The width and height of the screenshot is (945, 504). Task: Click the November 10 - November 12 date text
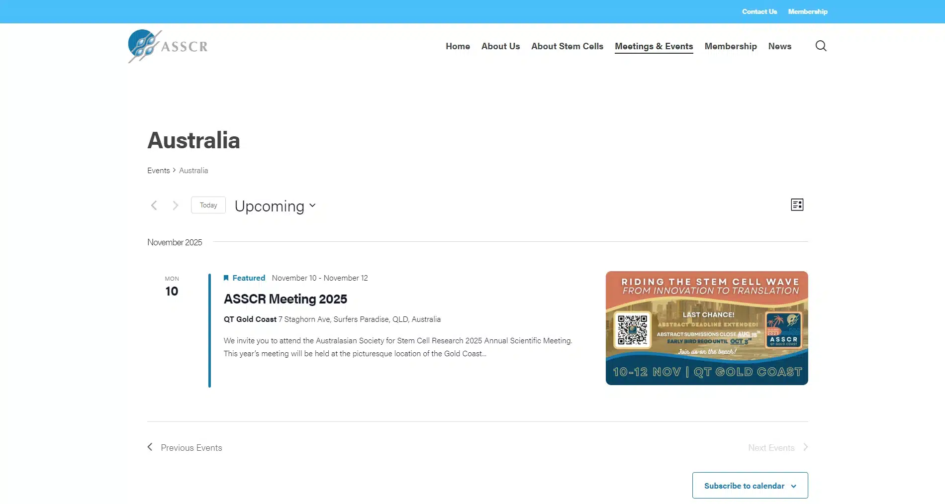[x=320, y=278]
